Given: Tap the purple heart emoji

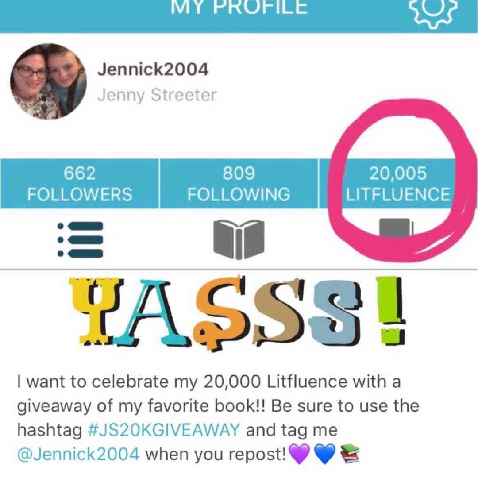Looking at the screenshot, I should point(299,454).
